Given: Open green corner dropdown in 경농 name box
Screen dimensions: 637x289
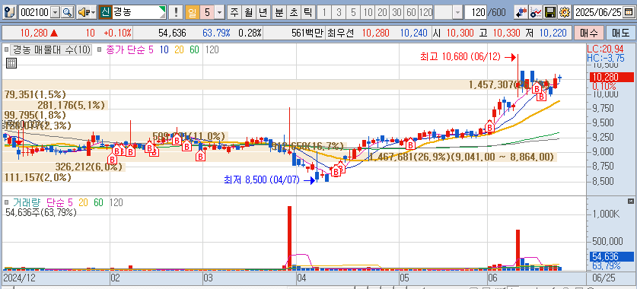Looking at the screenshot, I should pyautogui.click(x=162, y=10).
